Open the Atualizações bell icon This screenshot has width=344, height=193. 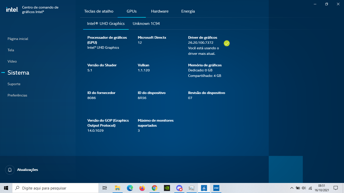(x=10, y=170)
